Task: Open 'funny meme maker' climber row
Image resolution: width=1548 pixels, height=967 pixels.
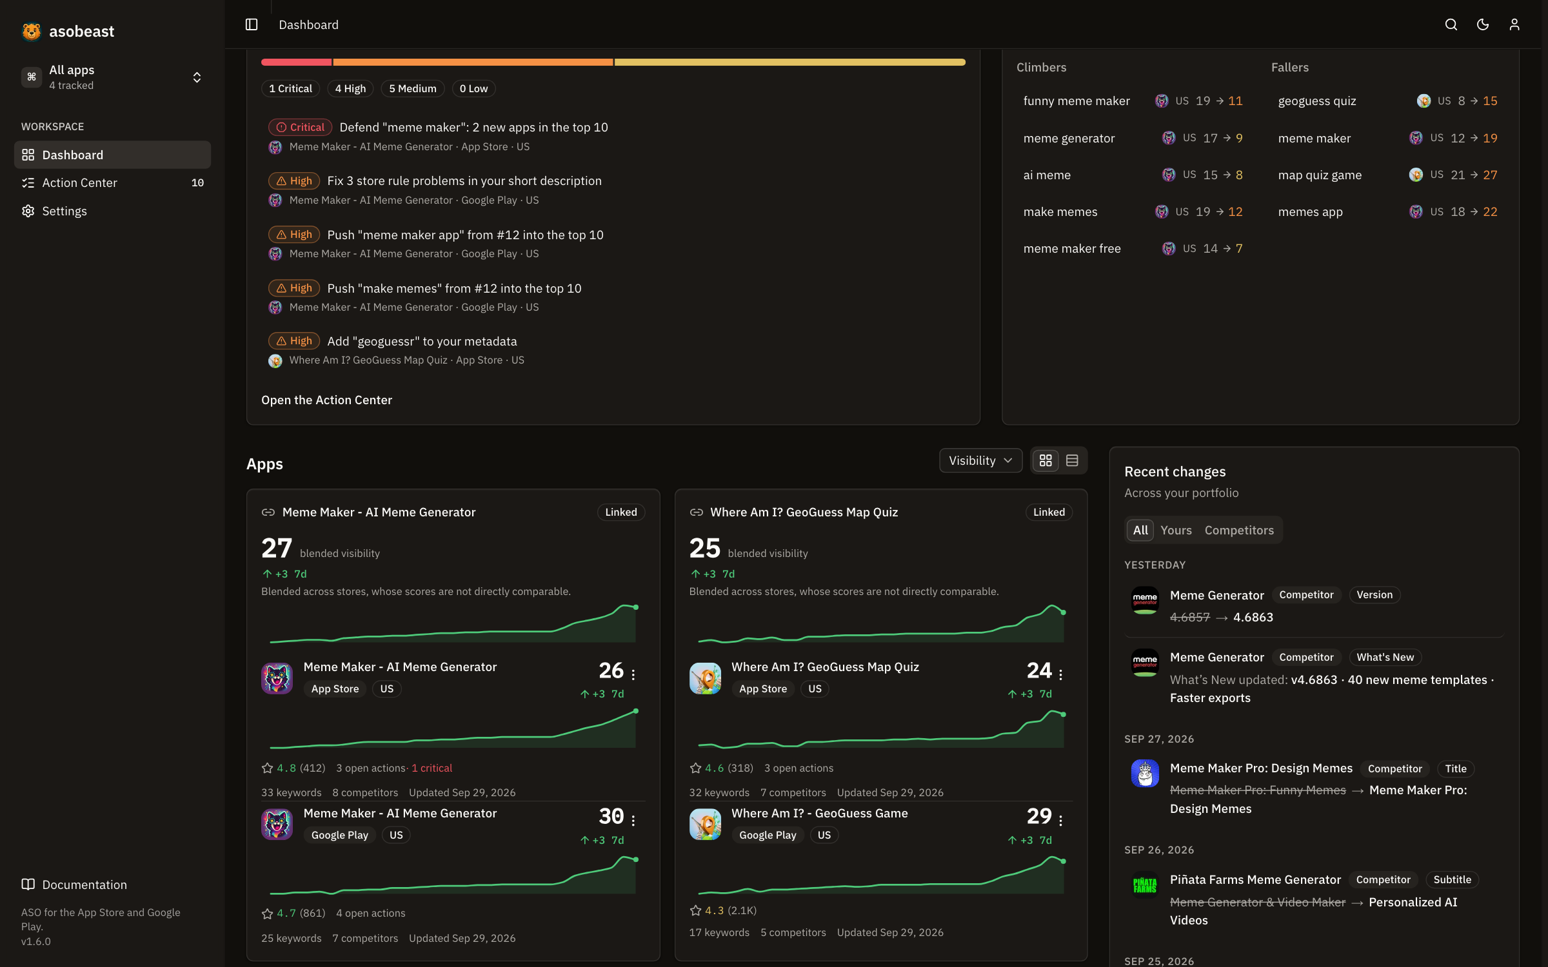Action: 1133,101
